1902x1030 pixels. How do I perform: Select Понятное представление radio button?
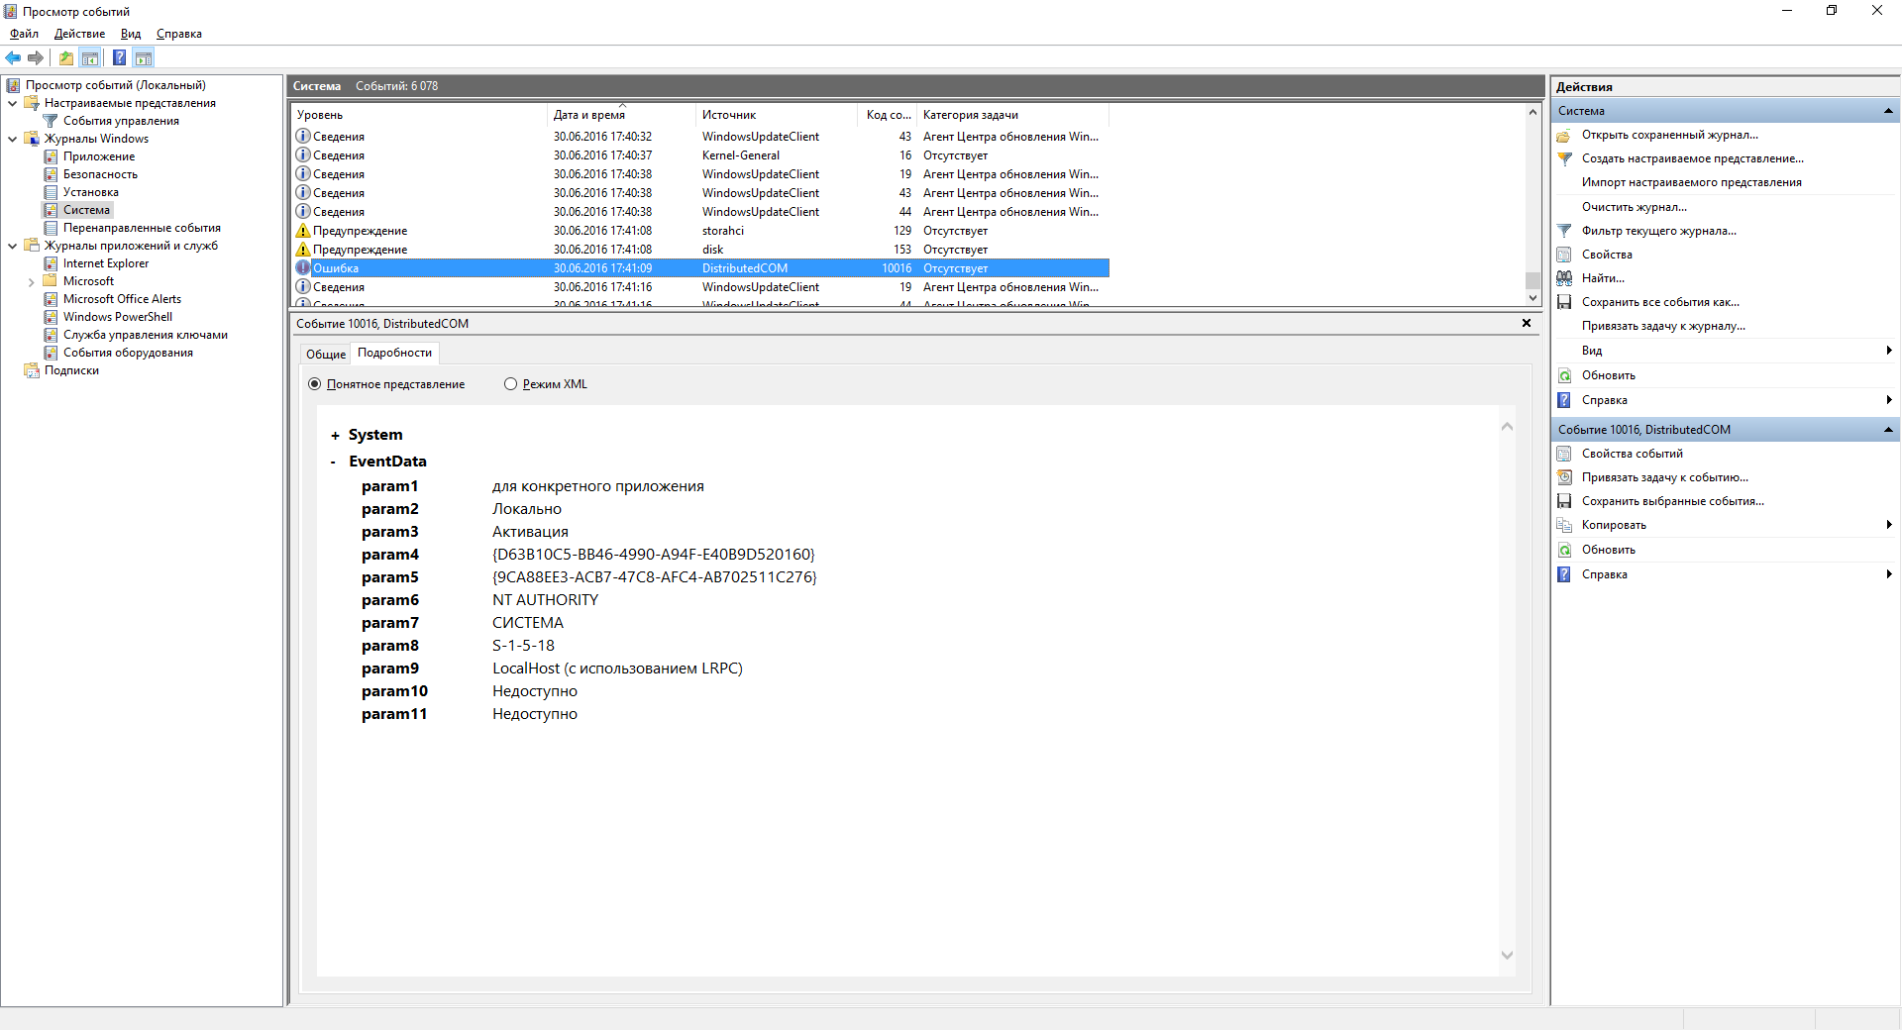314,384
